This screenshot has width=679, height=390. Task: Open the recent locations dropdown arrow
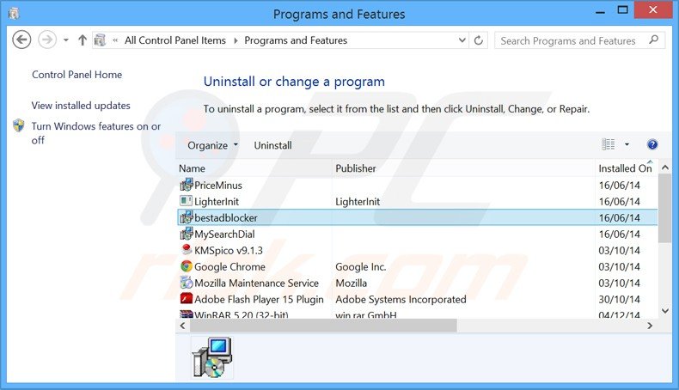pyautogui.click(x=66, y=40)
